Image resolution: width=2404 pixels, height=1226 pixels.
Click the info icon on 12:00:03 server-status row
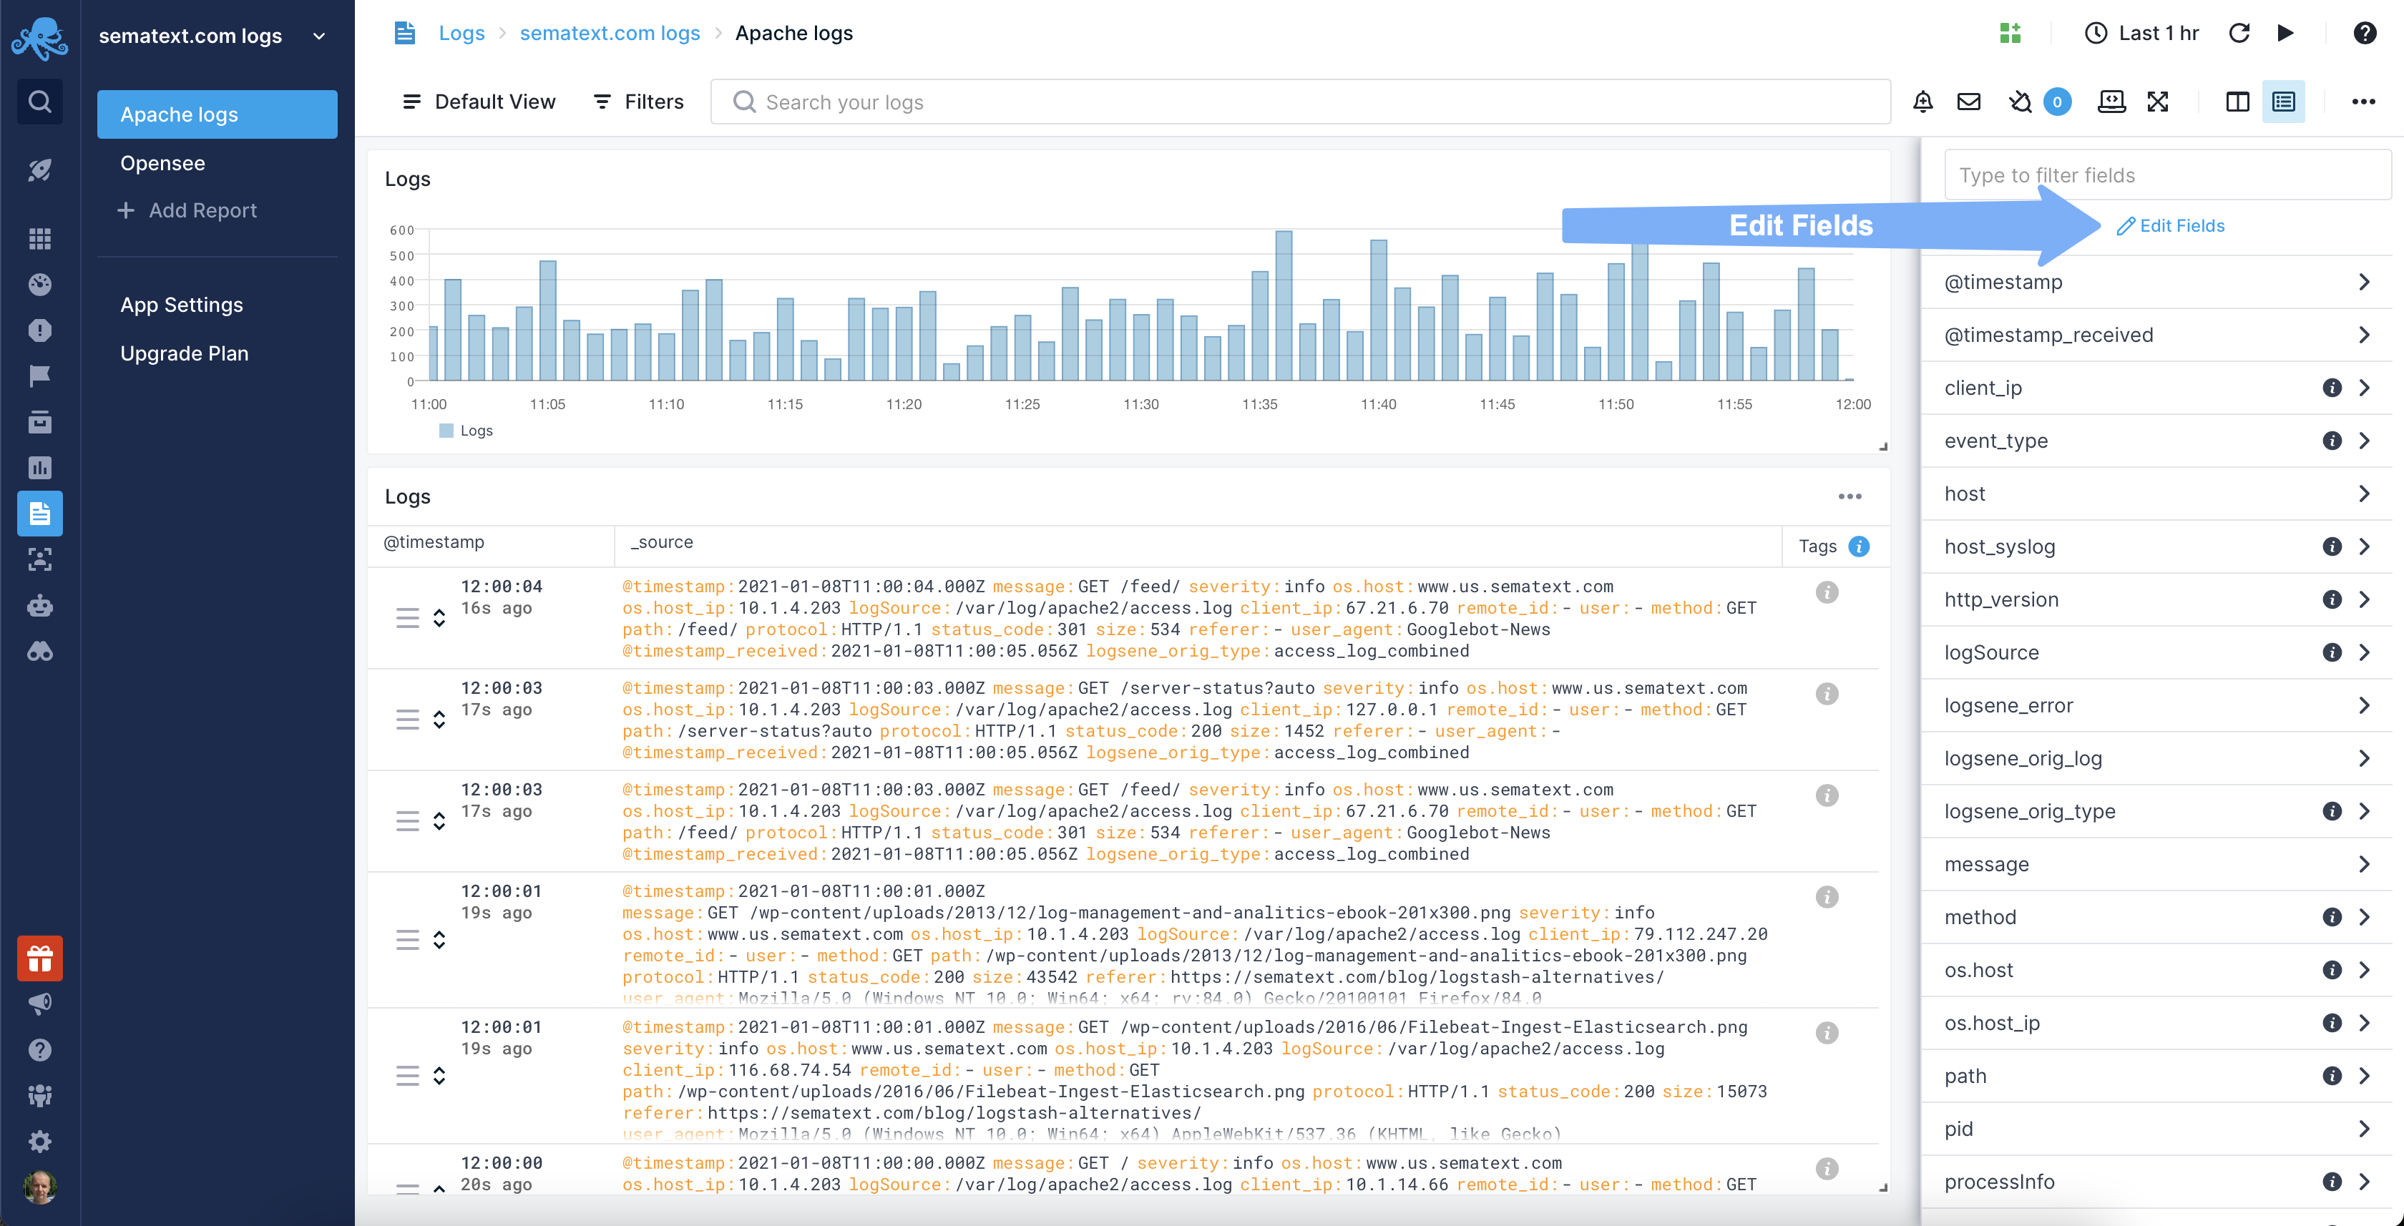(x=1827, y=694)
